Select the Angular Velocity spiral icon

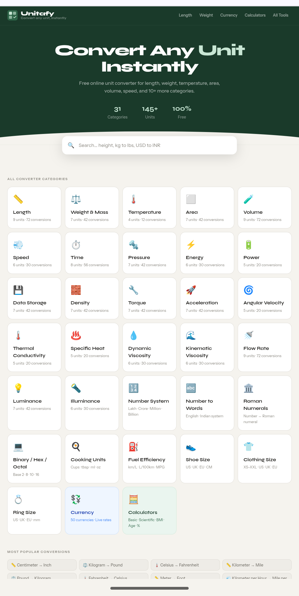point(249,290)
